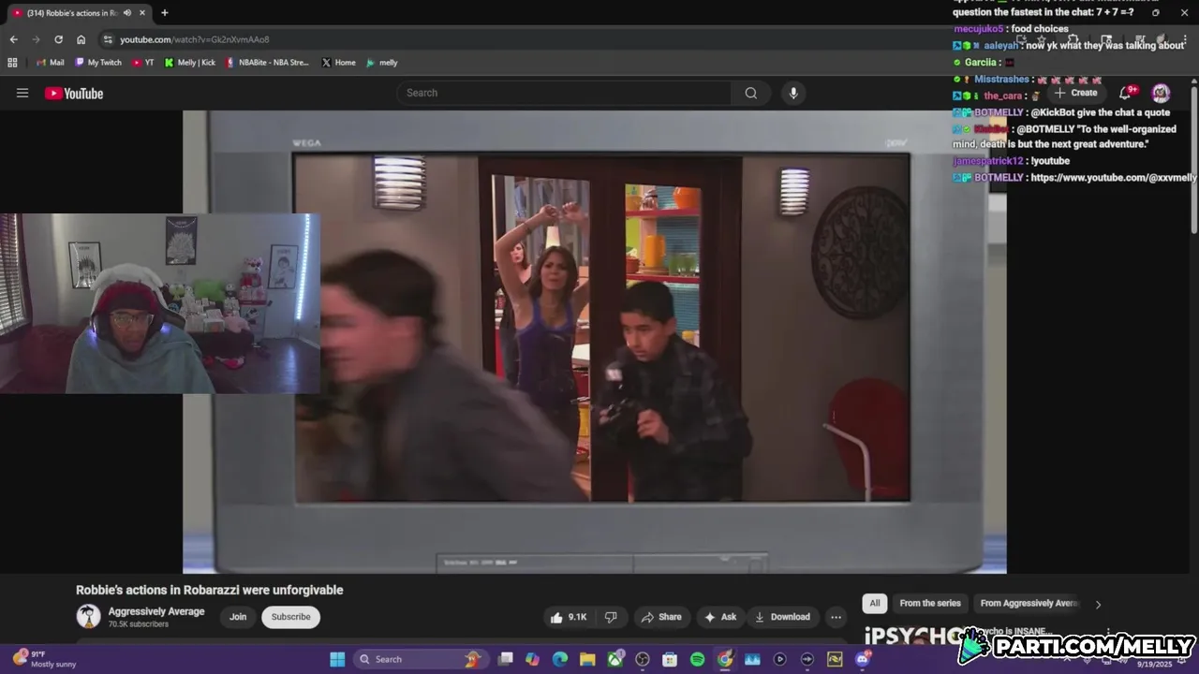The image size is (1199, 674).
Task: Focus the YouTube search field
Action: [564, 93]
